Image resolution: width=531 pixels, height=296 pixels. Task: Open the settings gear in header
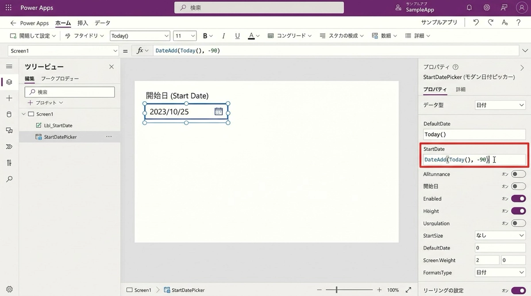tap(487, 8)
